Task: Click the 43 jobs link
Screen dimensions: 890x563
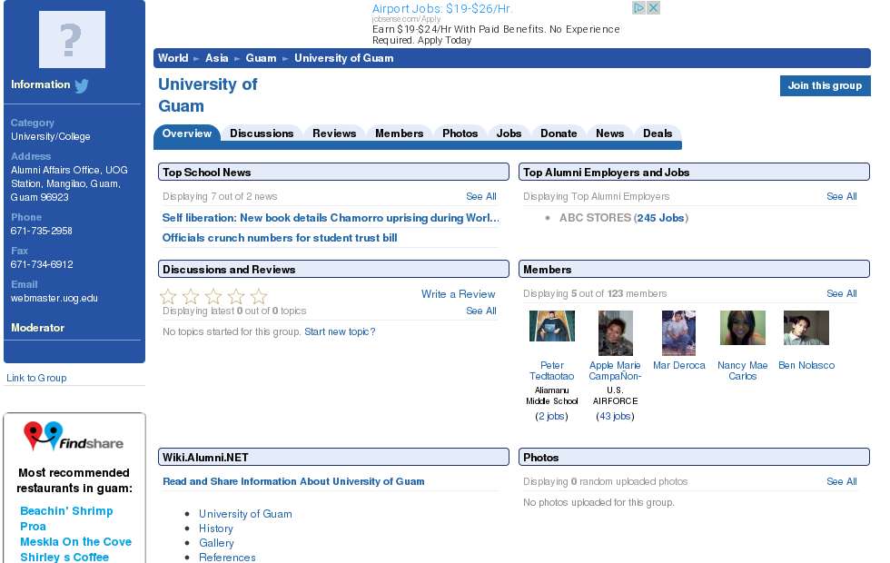Action: (615, 416)
